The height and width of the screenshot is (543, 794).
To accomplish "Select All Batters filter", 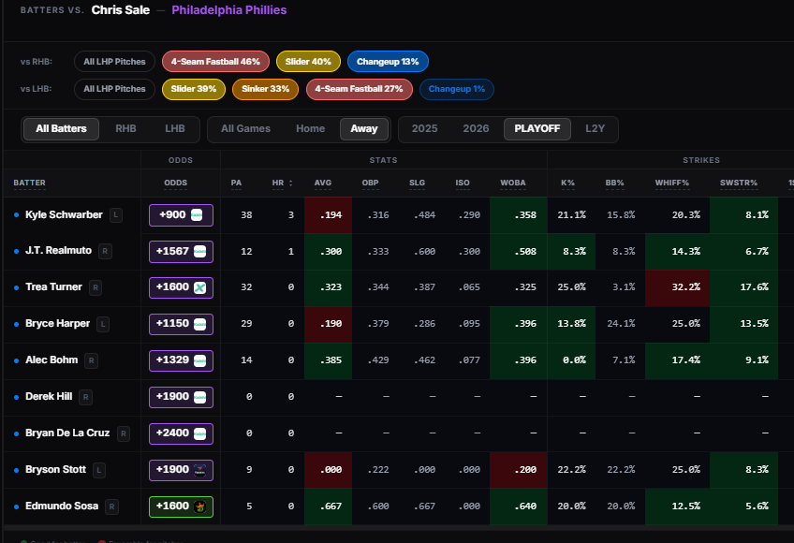I will [x=61, y=128].
